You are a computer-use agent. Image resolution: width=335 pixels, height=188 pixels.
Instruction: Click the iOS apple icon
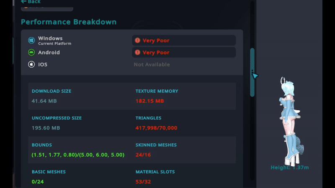click(x=31, y=64)
